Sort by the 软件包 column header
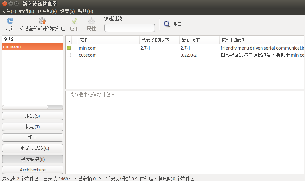Screen dimensions: 305x181 click(x=108, y=40)
